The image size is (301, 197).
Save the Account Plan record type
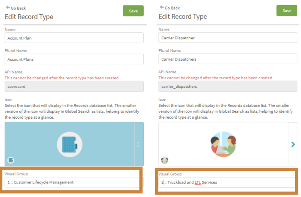[133, 11]
